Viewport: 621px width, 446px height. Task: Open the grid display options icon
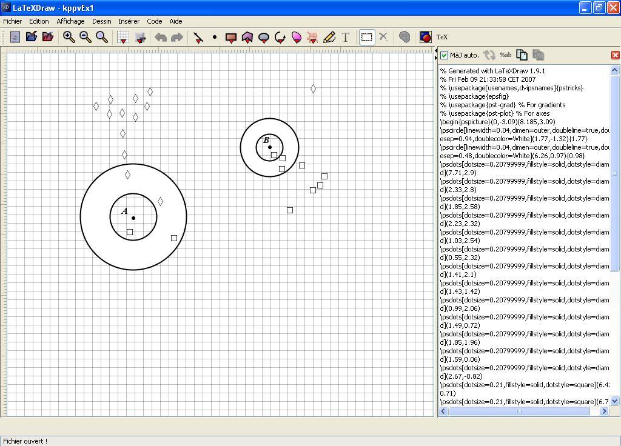(x=123, y=37)
